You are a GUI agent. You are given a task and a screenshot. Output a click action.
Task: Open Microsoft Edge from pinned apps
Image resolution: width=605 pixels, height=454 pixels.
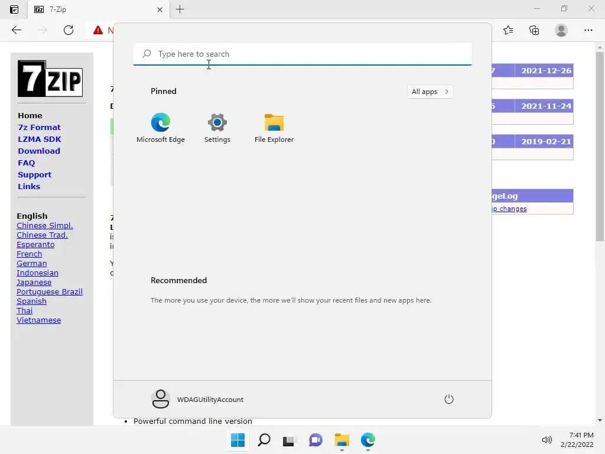(x=161, y=128)
